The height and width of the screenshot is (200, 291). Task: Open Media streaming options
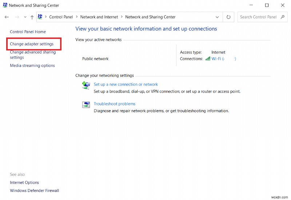tap(32, 66)
